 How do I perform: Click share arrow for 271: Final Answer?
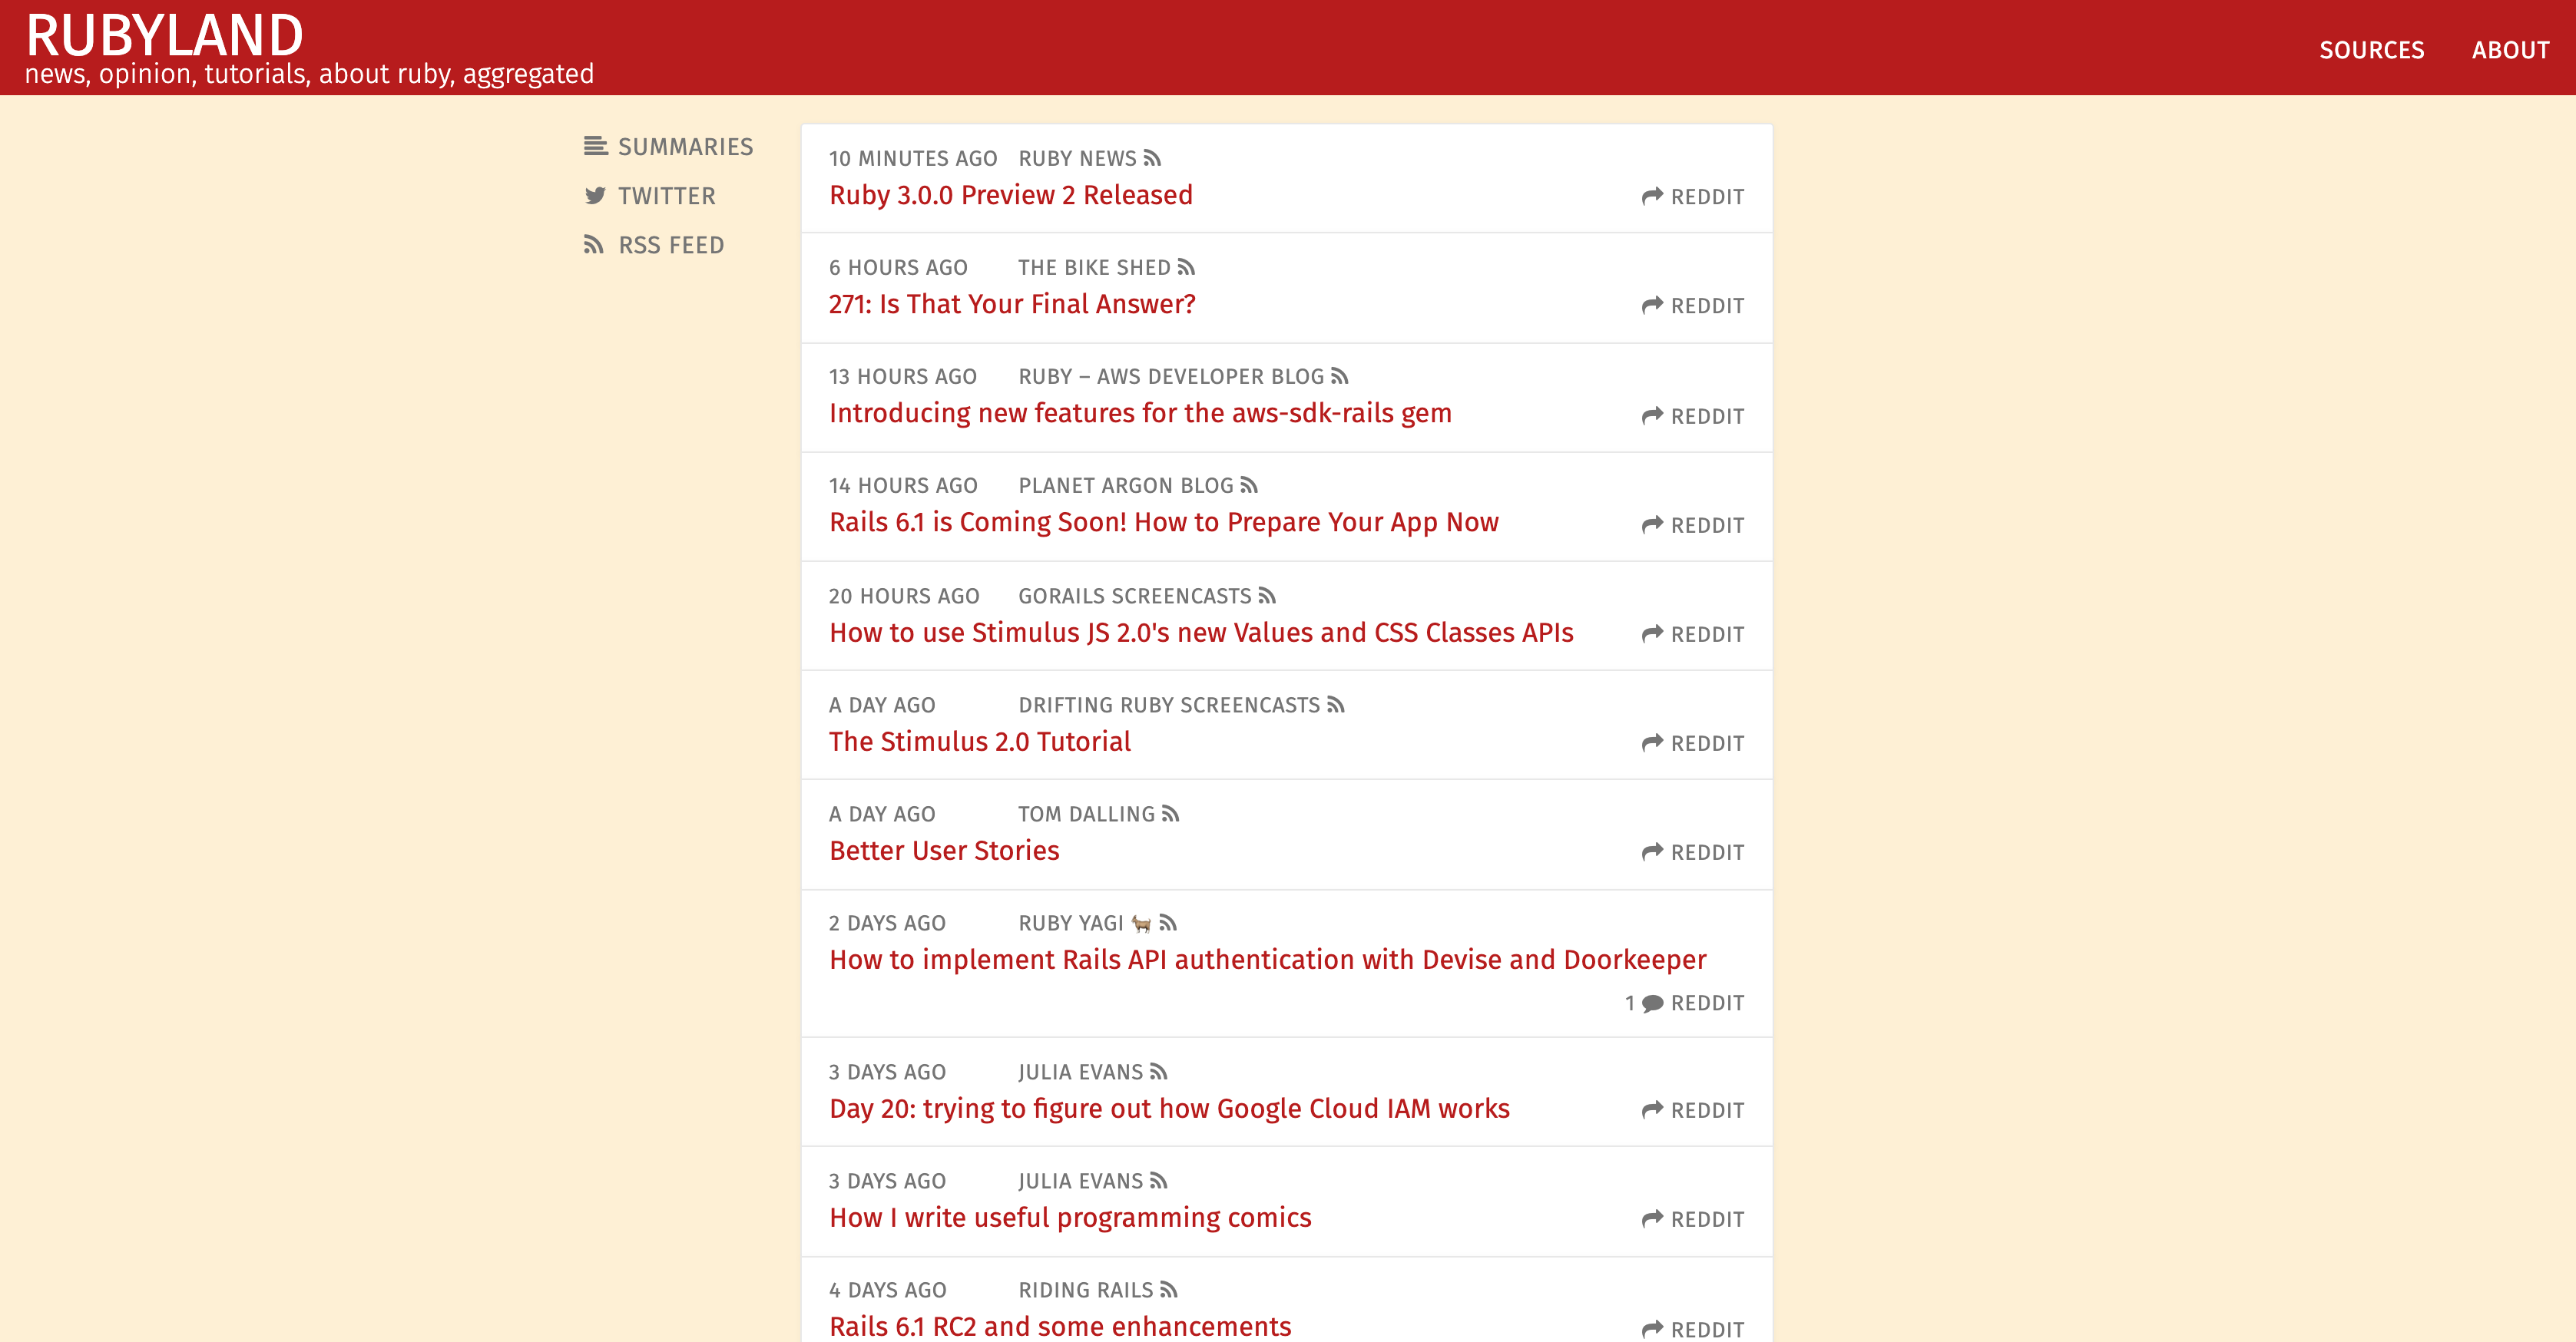click(1652, 305)
